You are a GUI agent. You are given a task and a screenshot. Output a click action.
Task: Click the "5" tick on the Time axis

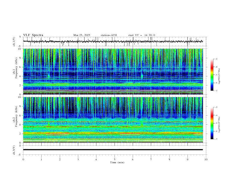[x=115, y=159]
